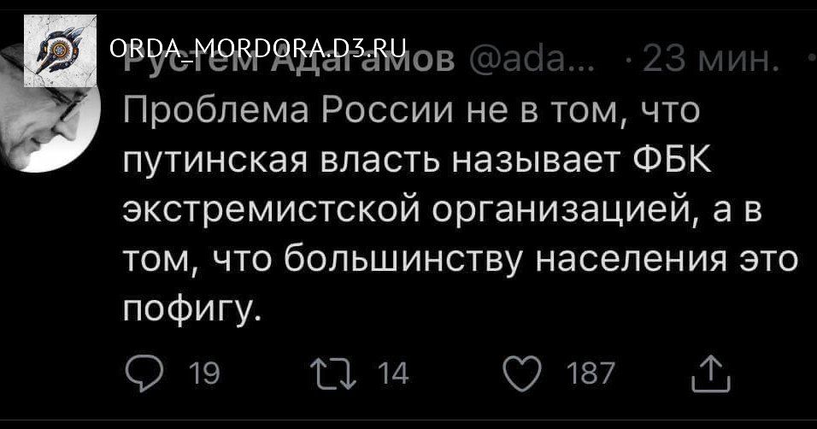Click the reply count 19
817x429 pixels.
coord(204,373)
